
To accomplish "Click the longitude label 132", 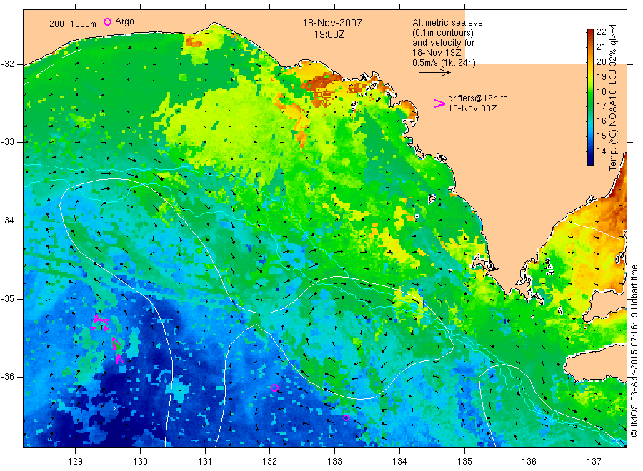I will [270, 462].
